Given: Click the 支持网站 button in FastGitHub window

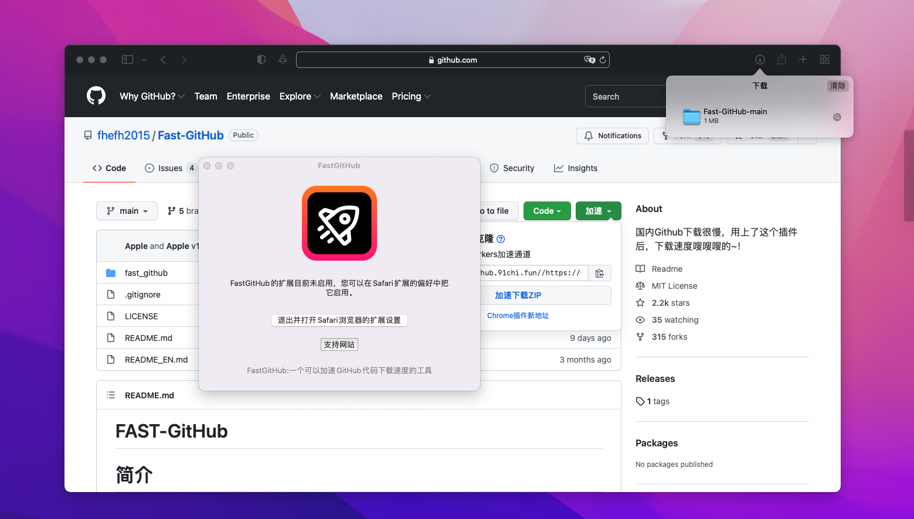Looking at the screenshot, I should (x=339, y=344).
